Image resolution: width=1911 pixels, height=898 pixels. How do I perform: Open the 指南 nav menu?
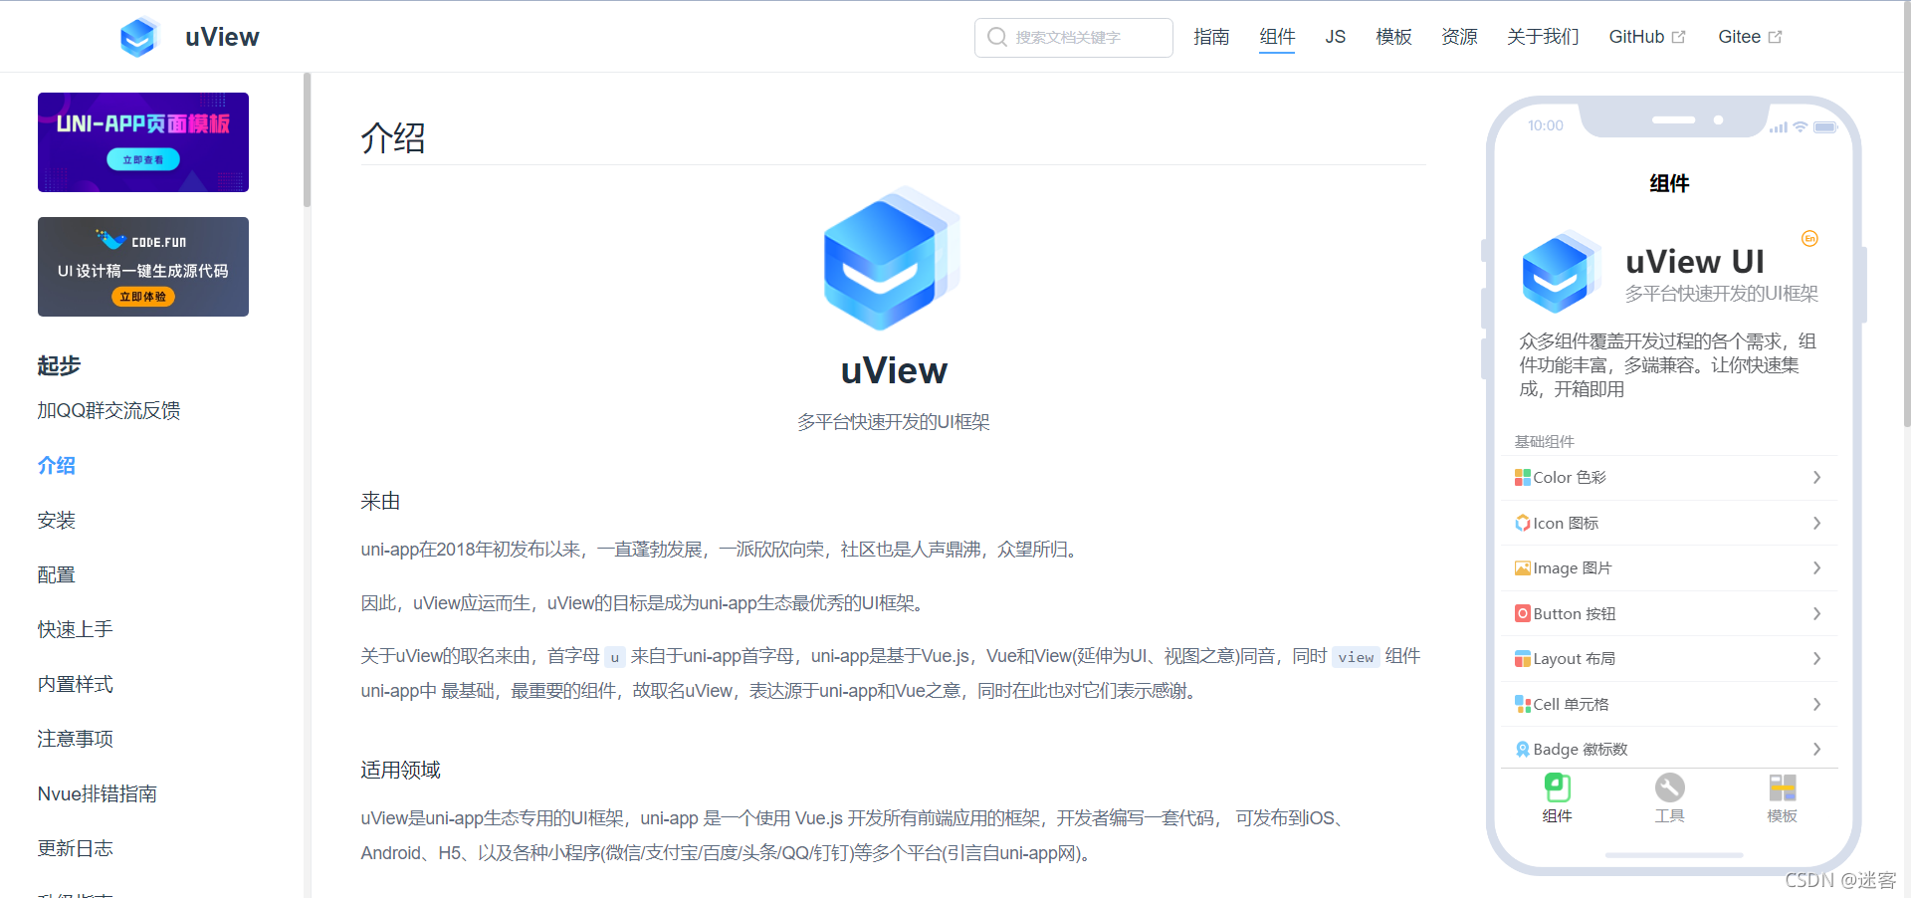click(1211, 37)
